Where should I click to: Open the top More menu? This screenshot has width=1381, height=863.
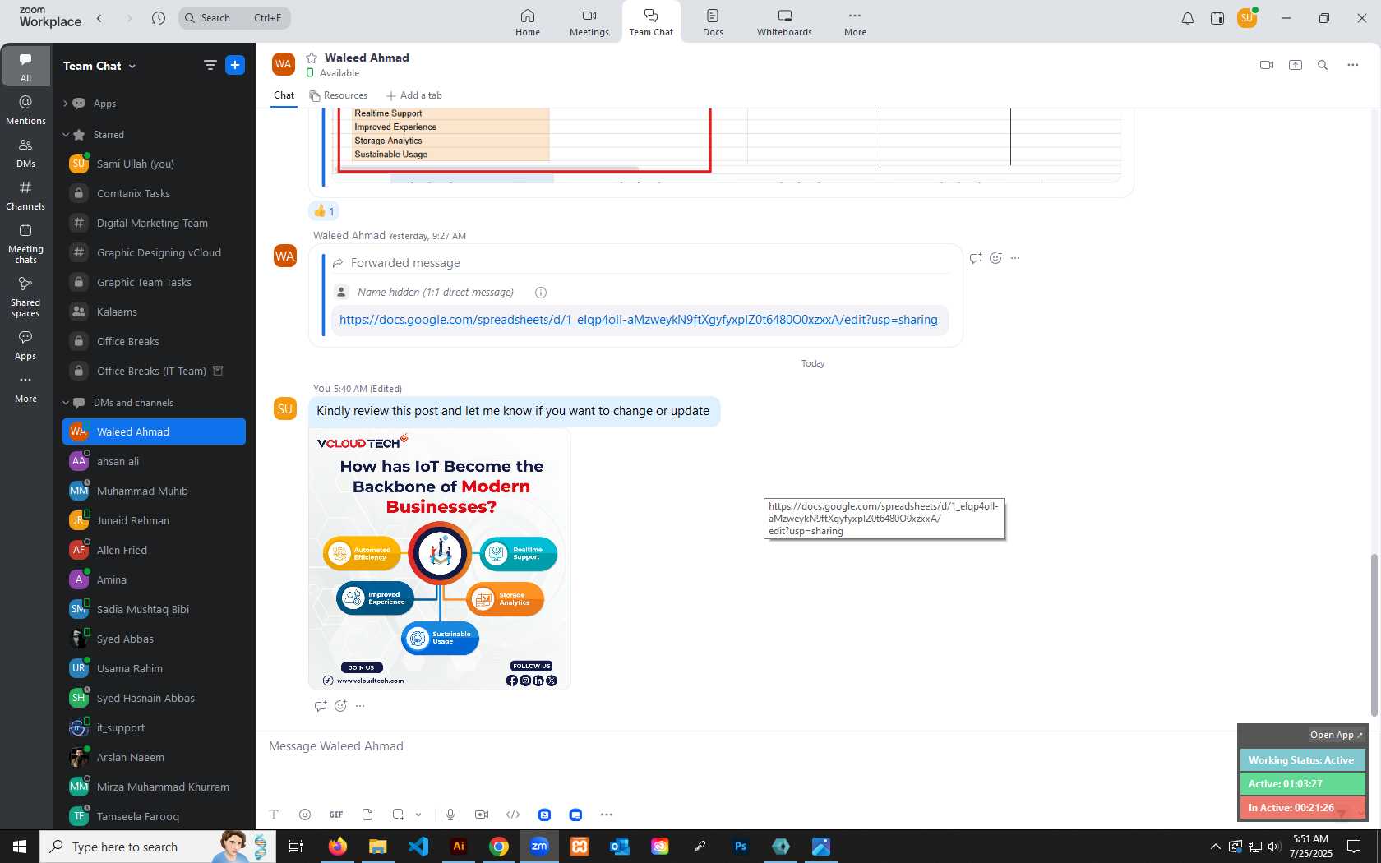coord(855,22)
